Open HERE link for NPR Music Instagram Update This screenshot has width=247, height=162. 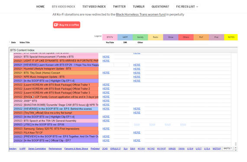pos(137,77)
